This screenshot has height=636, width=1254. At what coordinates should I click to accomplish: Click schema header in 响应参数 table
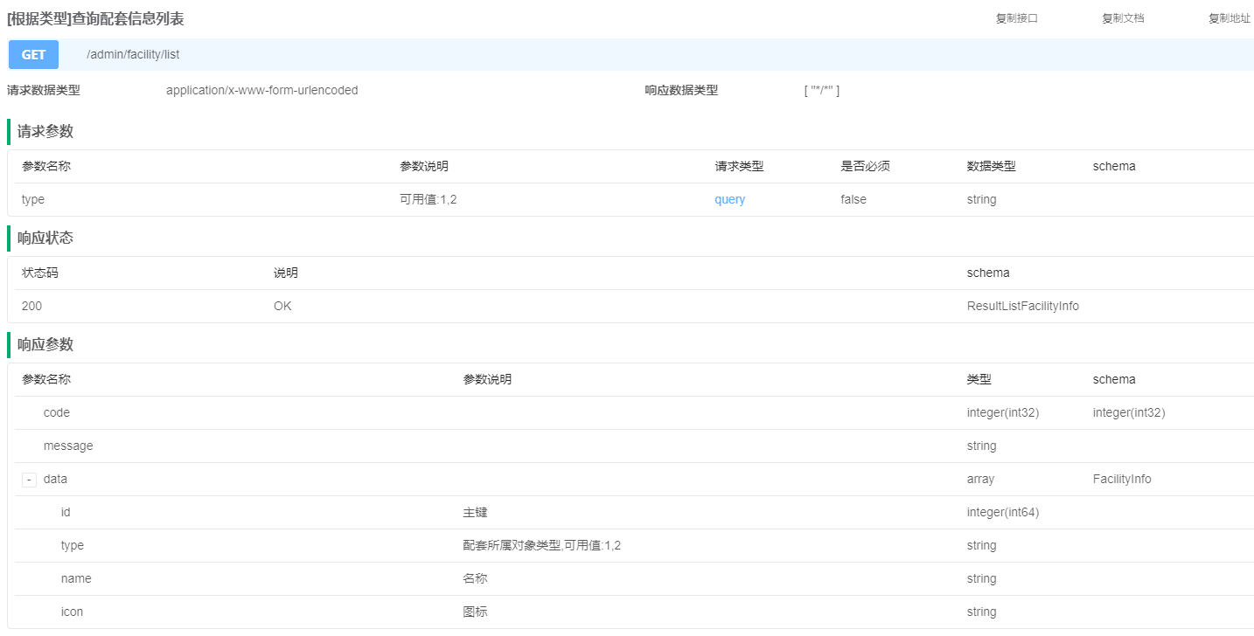pos(1114,379)
